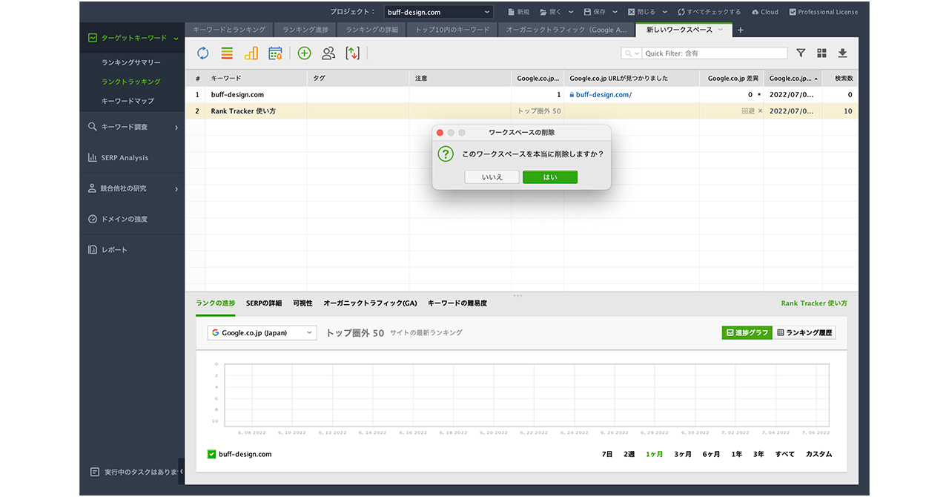Toggle the buff-design.com chart legend checkbox
The width and height of the screenshot is (949, 497).
point(211,454)
